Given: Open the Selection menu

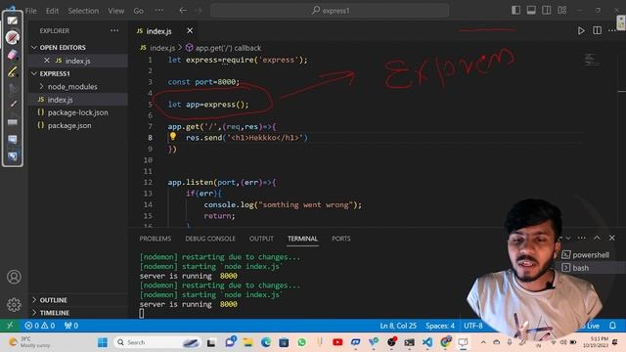Looking at the screenshot, I should coord(83,11).
